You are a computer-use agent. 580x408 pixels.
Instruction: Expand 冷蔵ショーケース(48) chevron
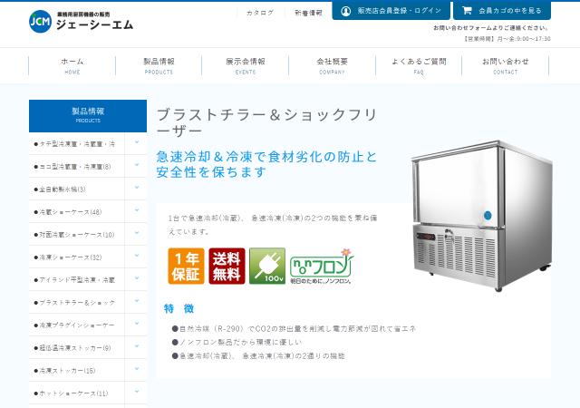tap(137, 210)
